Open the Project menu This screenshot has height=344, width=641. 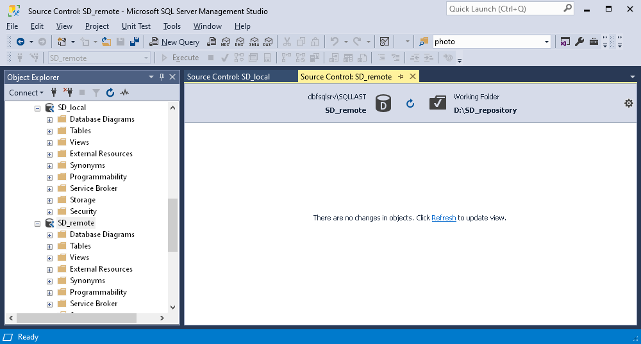pos(97,26)
